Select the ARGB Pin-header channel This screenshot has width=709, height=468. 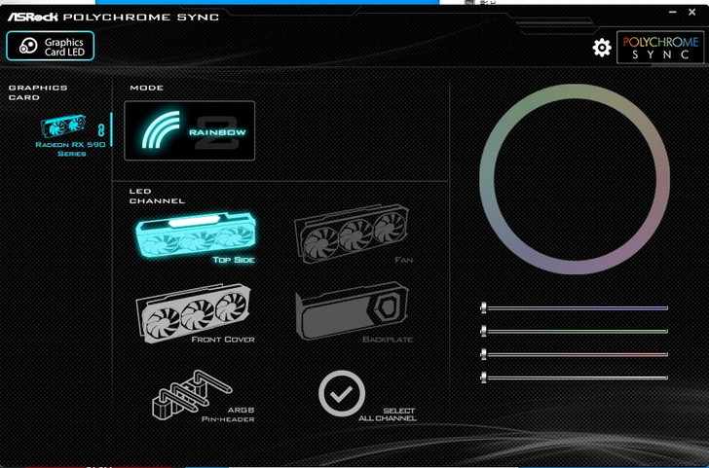(x=203, y=397)
